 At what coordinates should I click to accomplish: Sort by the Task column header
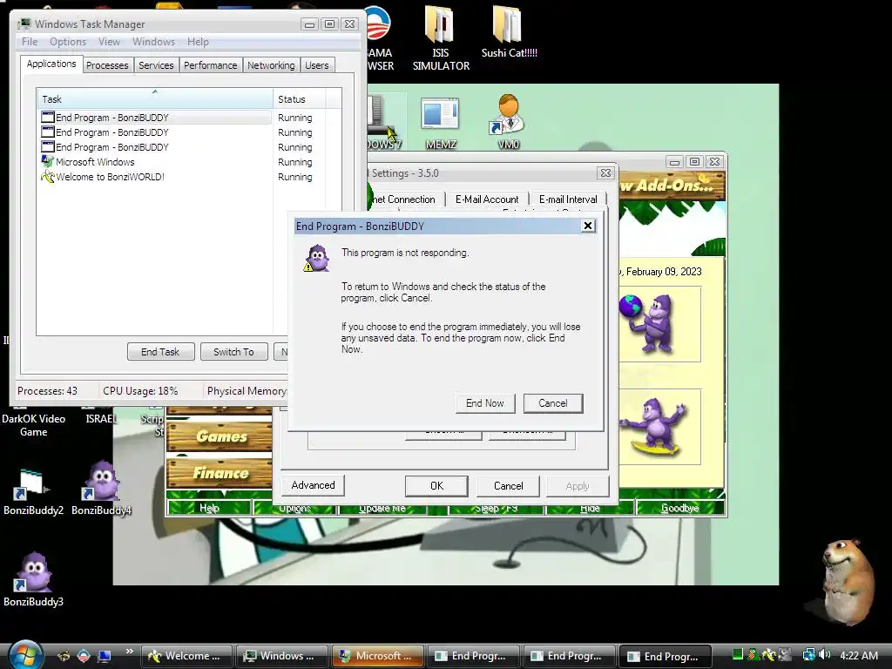point(155,99)
